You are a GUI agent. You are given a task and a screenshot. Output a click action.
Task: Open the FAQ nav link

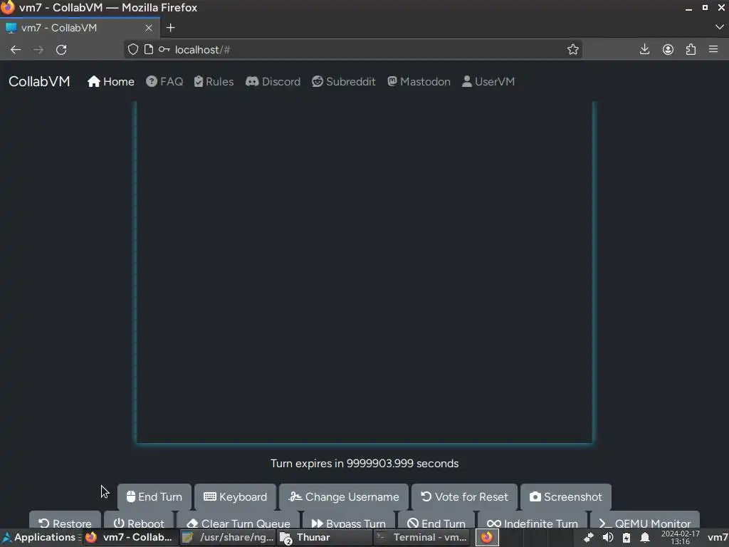[164, 82]
